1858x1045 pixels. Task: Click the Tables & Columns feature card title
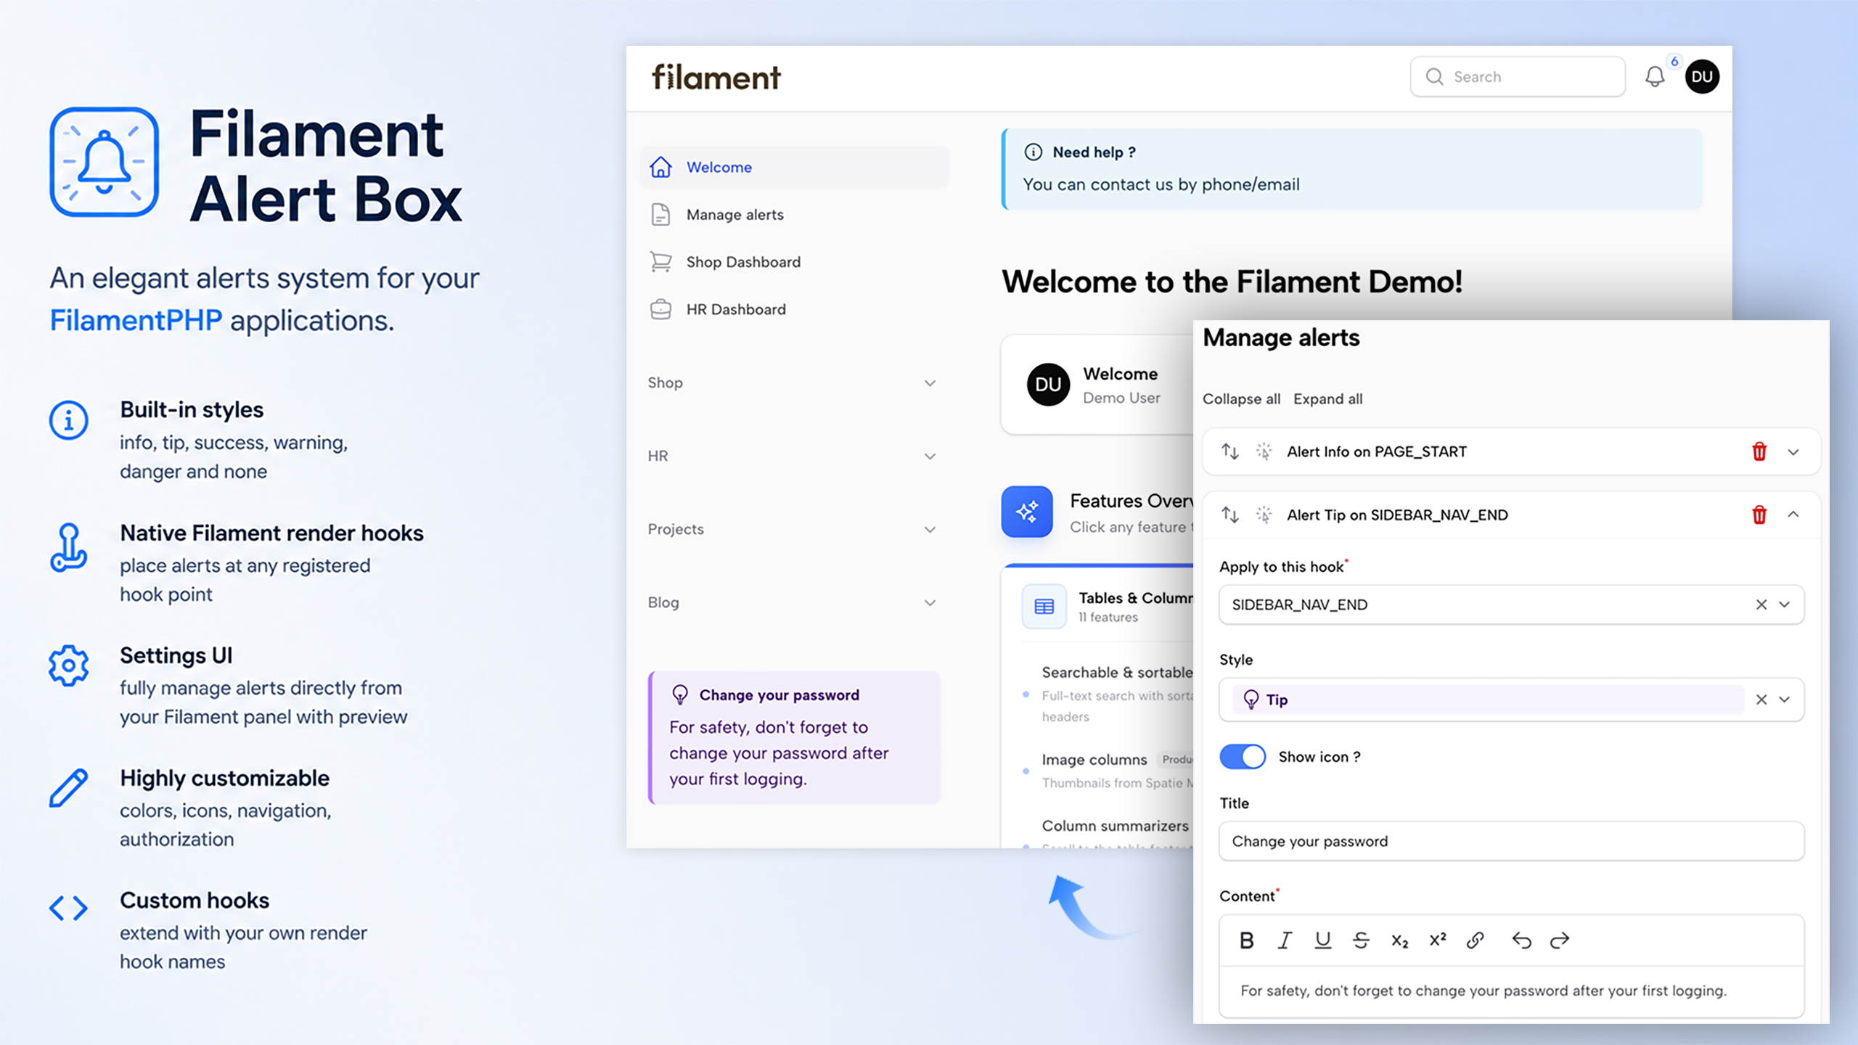pos(1135,598)
